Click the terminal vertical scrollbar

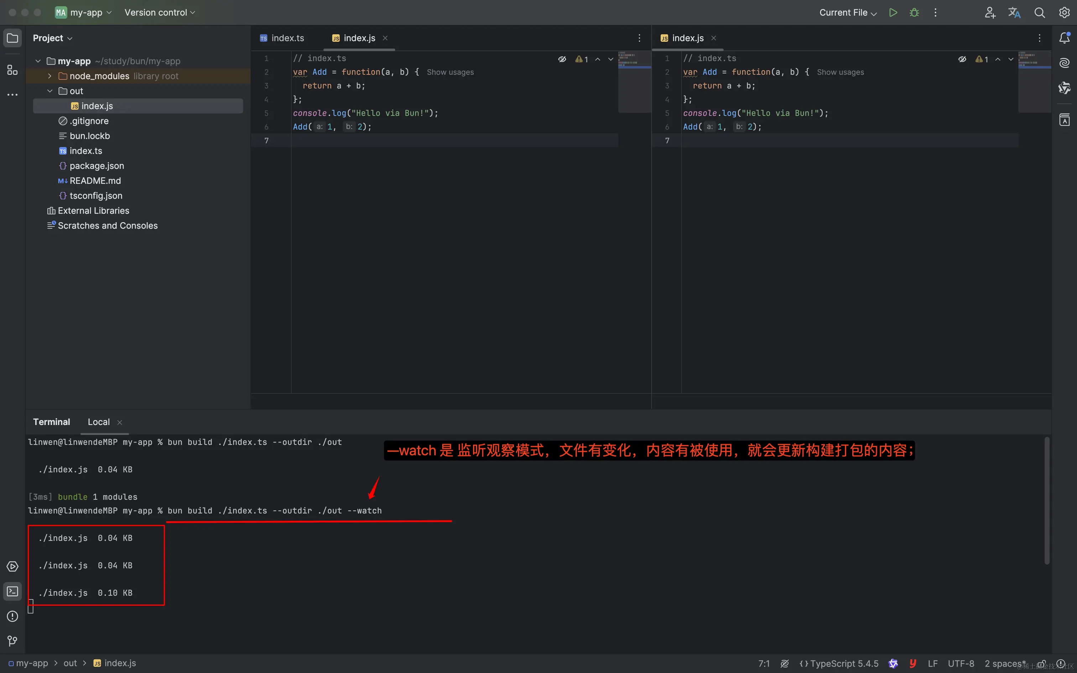point(1047,501)
